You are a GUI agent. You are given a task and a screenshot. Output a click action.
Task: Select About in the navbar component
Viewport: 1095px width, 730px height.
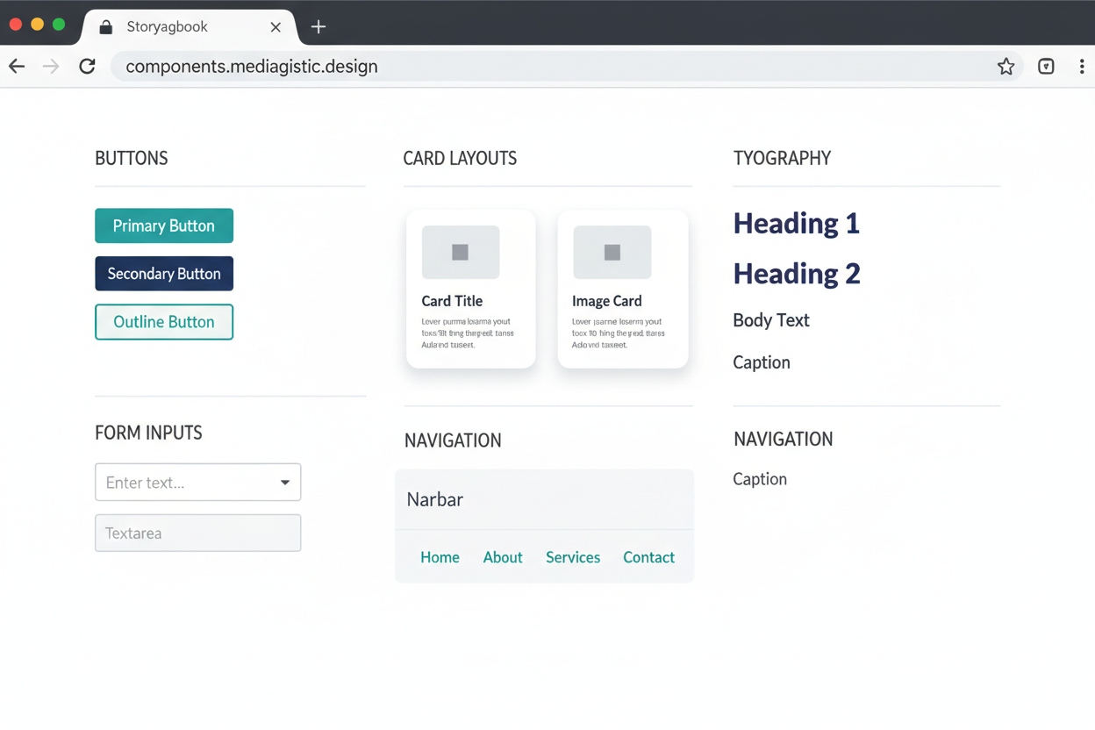click(x=502, y=557)
